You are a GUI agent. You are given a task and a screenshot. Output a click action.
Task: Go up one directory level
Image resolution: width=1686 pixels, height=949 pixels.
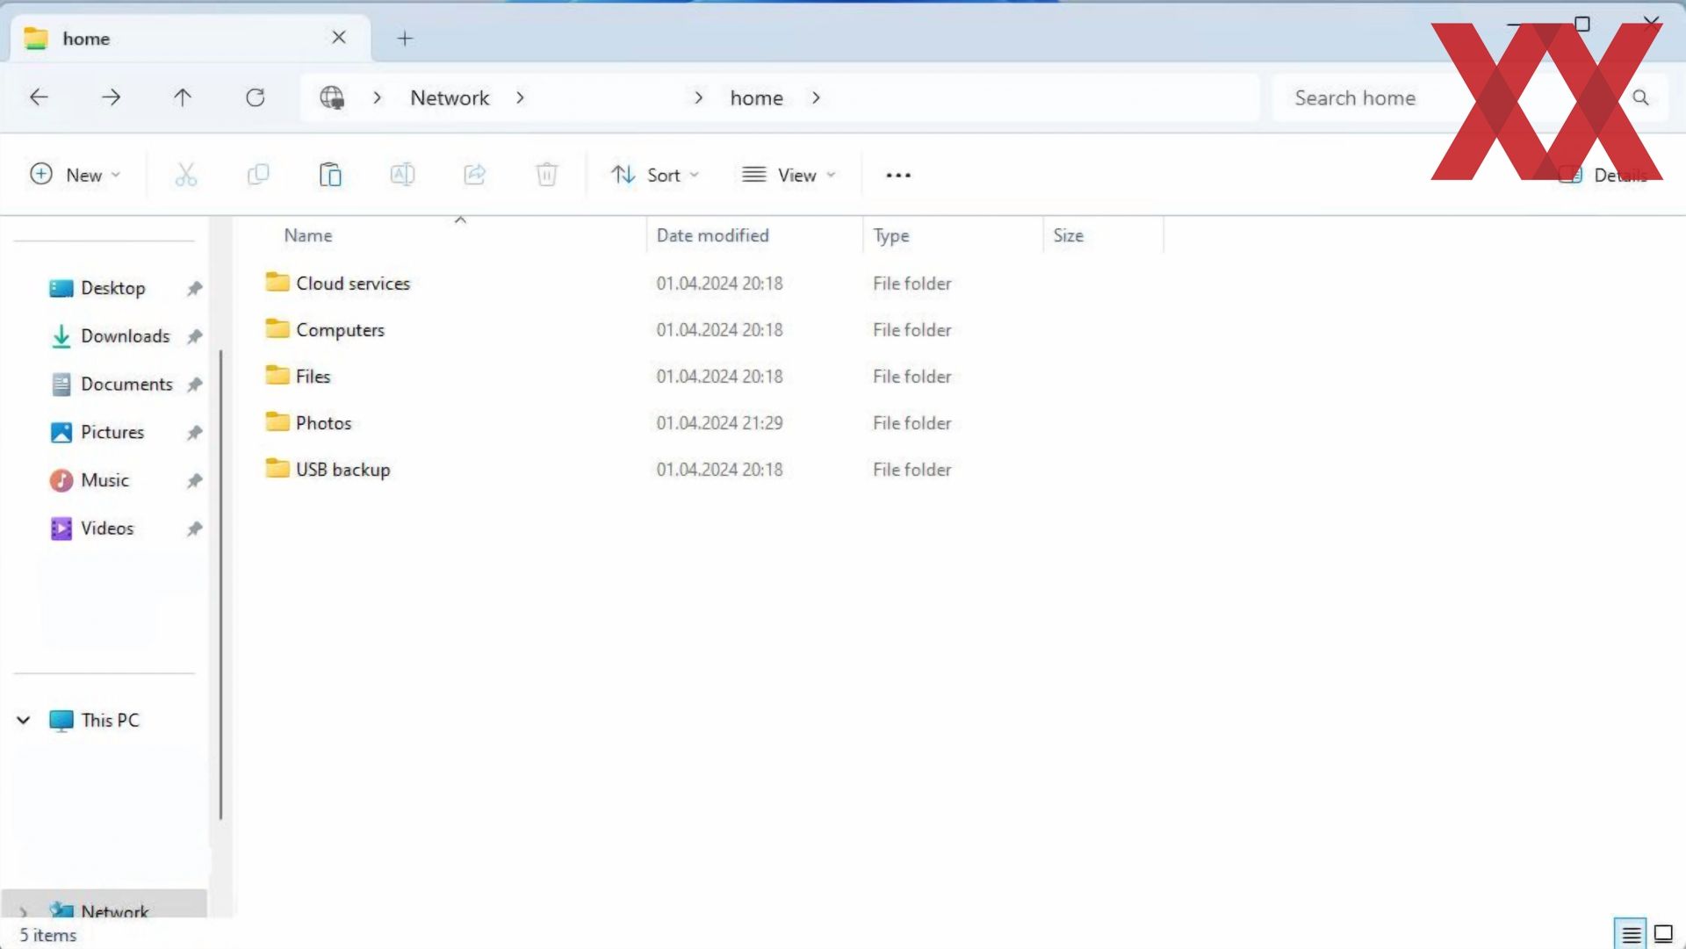[x=183, y=97]
